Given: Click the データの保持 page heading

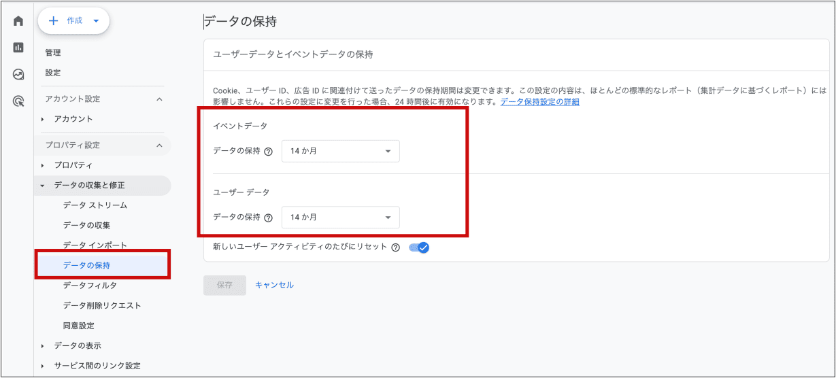Looking at the screenshot, I should tap(241, 22).
